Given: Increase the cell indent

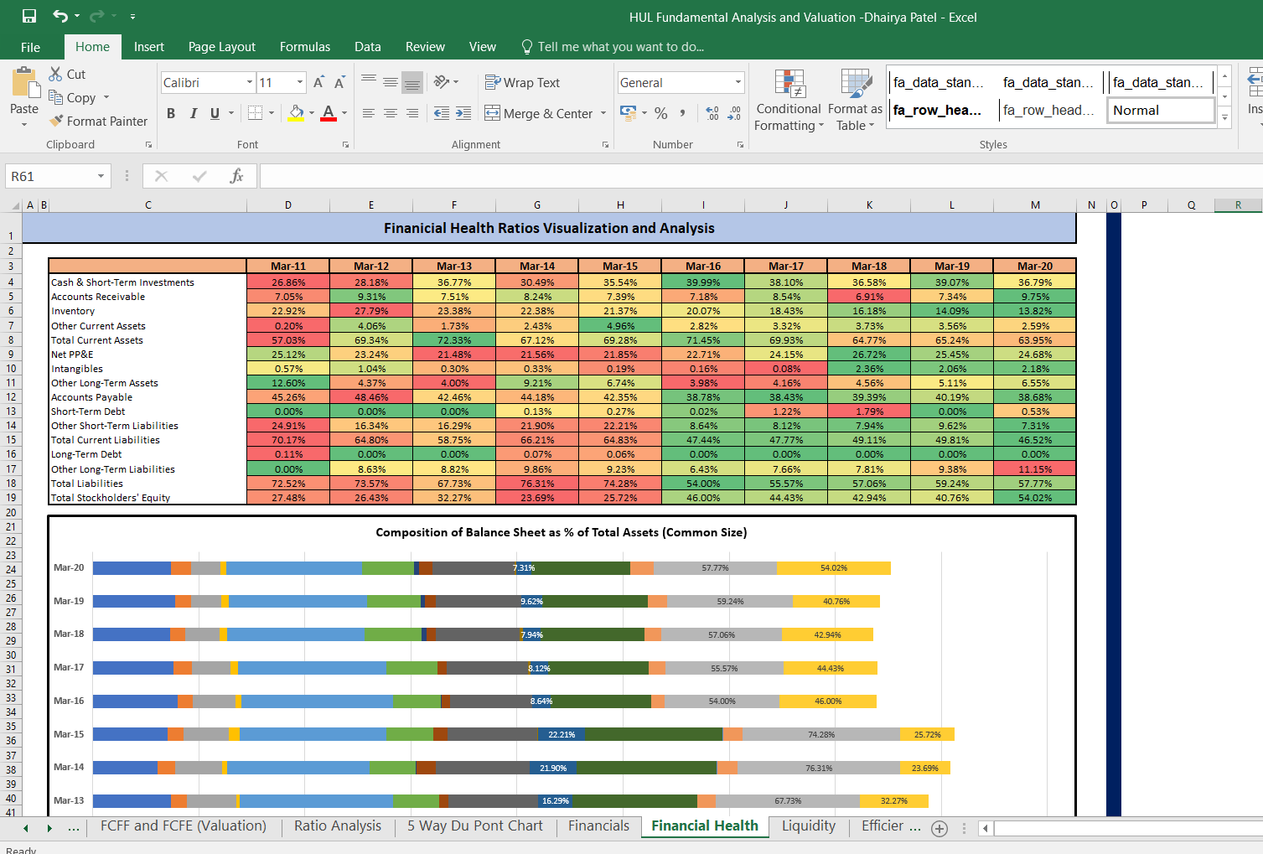Looking at the screenshot, I should point(463,113).
